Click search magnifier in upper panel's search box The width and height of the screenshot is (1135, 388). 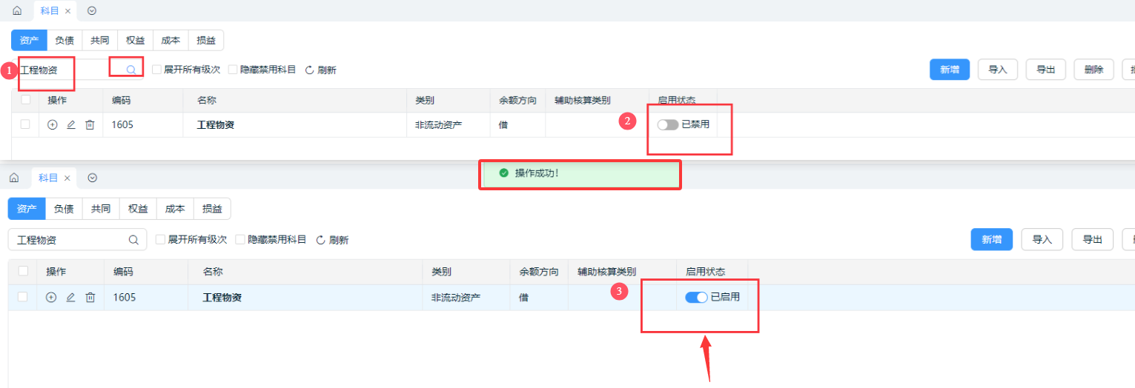coord(130,70)
